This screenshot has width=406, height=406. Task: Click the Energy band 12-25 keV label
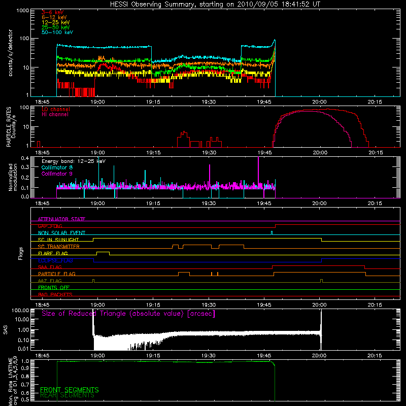coord(74,161)
